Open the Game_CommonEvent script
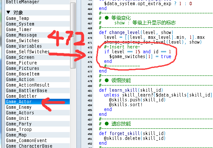213x148 pixels. coord(37,141)
